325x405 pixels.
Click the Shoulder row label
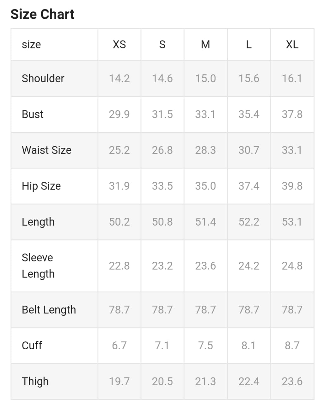(43, 78)
